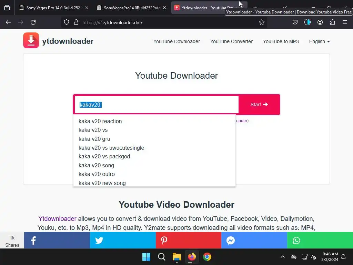The height and width of the screenshot is (265, 353).
Task: Open File Explorer from the taskbar
Action: click(177, 257)
